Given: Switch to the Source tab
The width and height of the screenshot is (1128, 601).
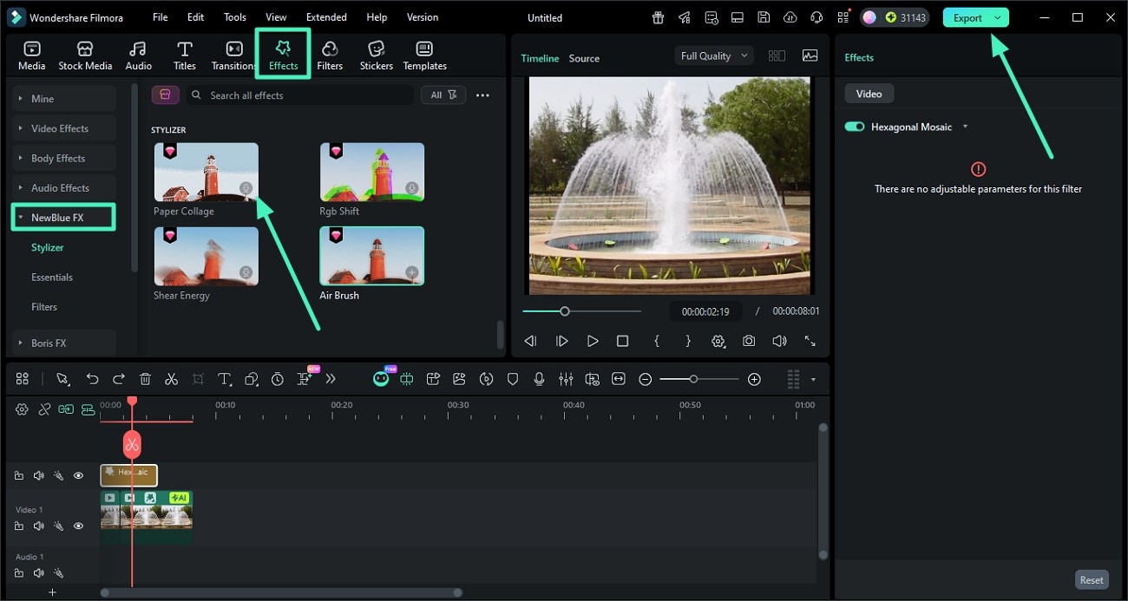Looking at the screenshot, I should tap(584, 58).
